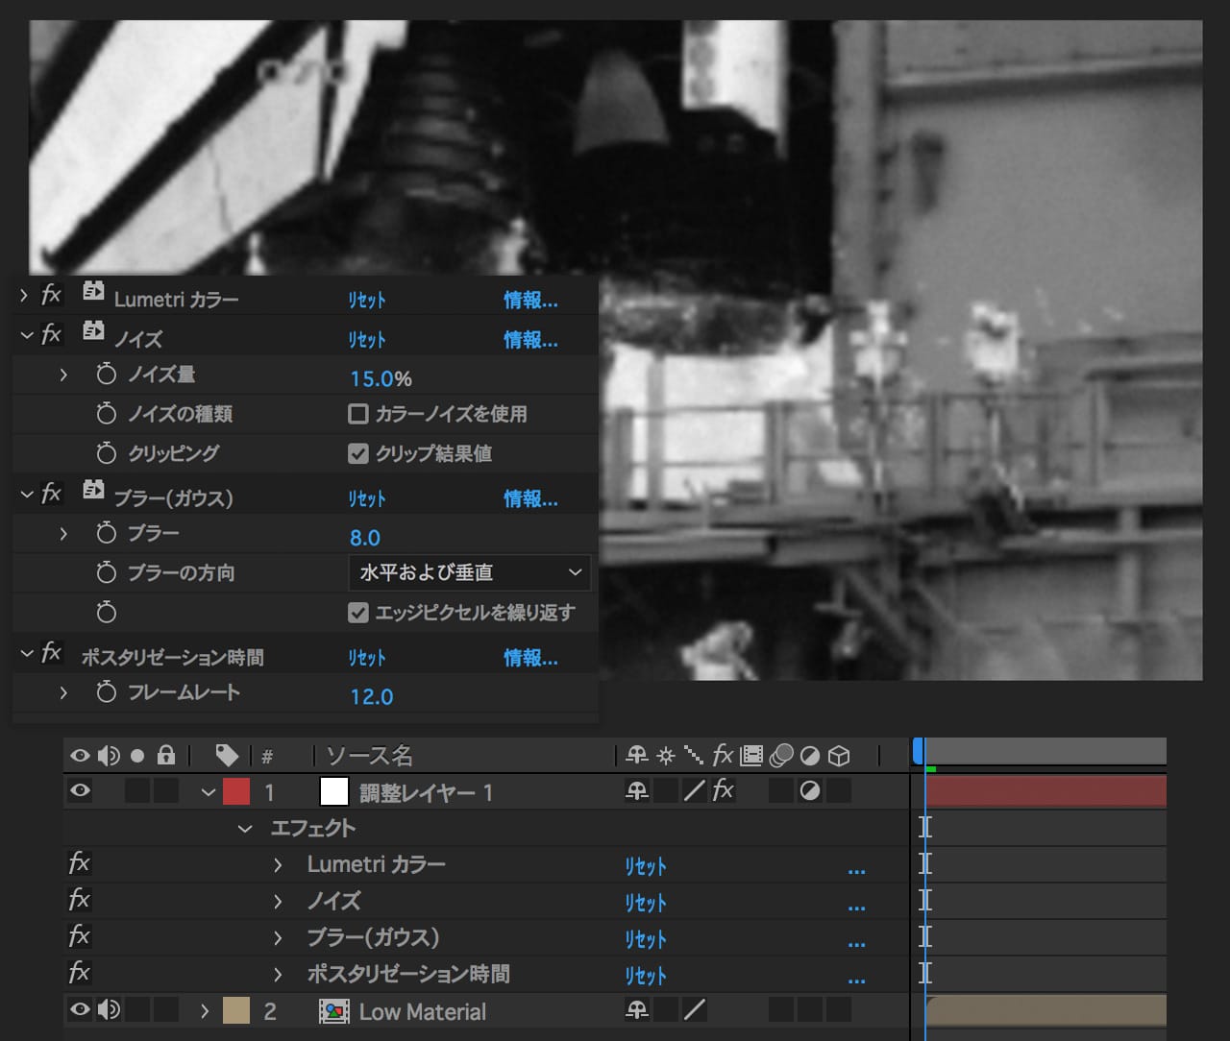The width and height of the screenshot is (1230, 1041).
Task: Collapse the エフェクト group in timeline
Action: click(245, 828)
